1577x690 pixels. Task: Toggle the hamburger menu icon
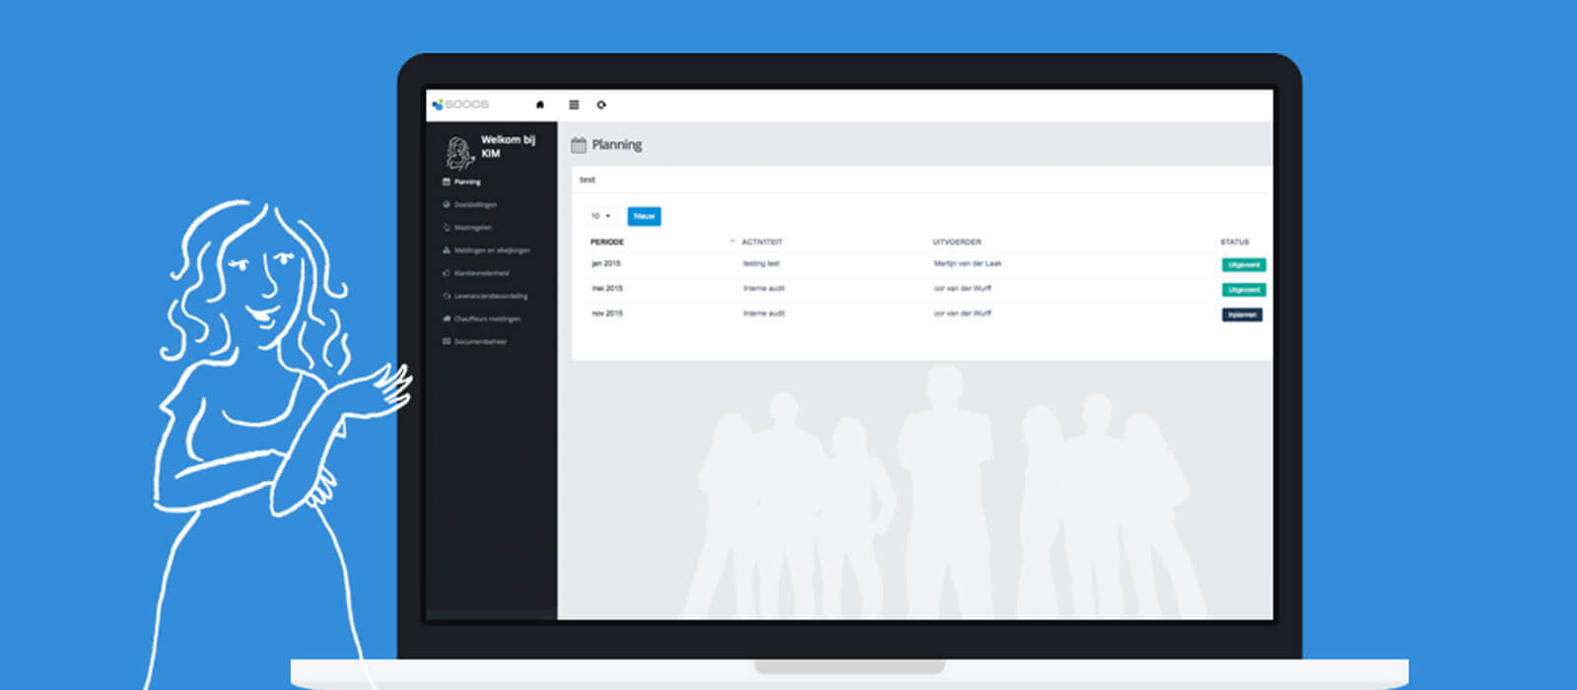tap(574, 104)
